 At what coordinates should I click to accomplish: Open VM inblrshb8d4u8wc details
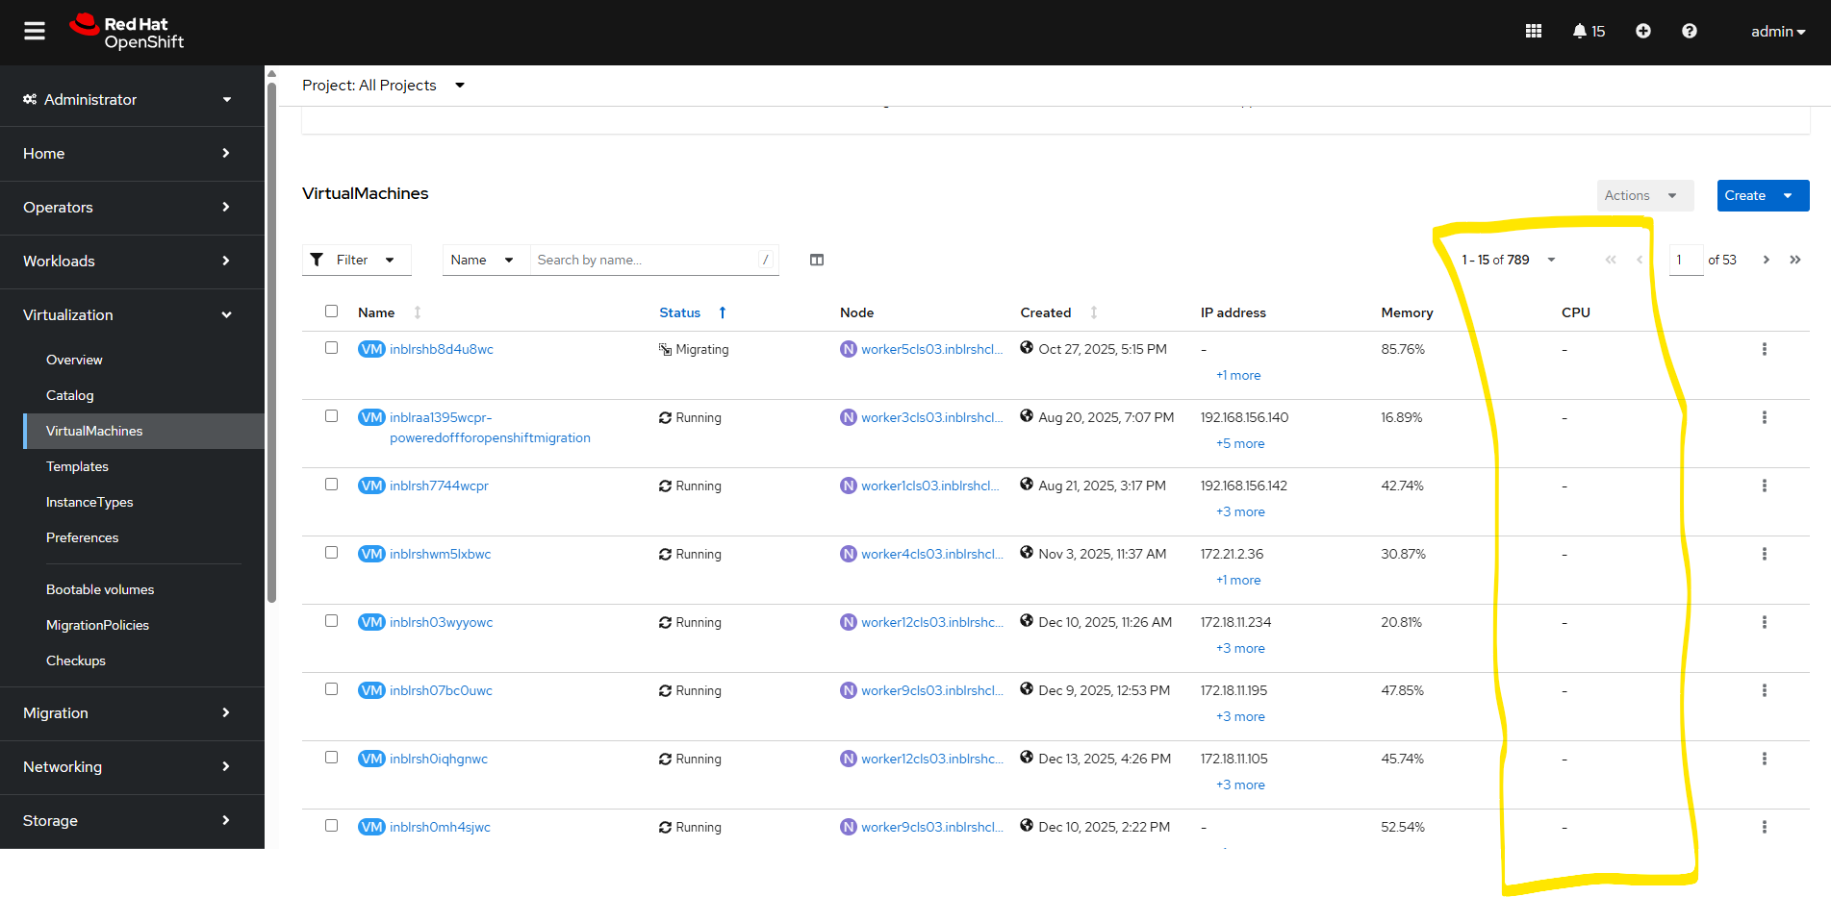click(x=442, y=349)
